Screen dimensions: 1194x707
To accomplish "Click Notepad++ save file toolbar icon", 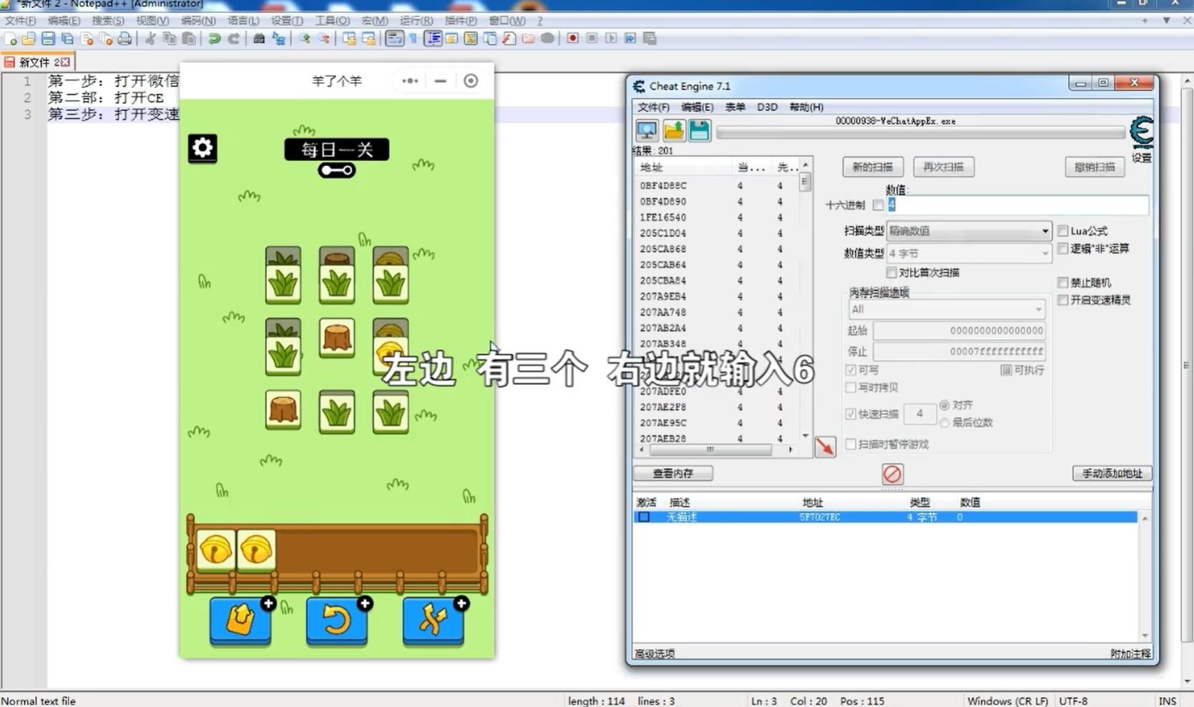I will pos(48,39).
